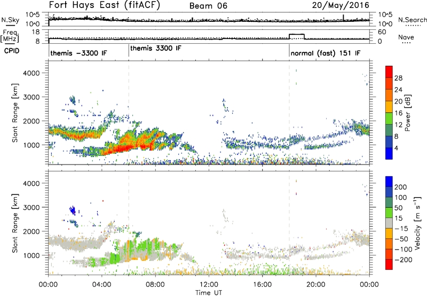Click the '08:00' time axis tick
The width and height of the screenshot is (427, 296).
[x=155, y=285]
